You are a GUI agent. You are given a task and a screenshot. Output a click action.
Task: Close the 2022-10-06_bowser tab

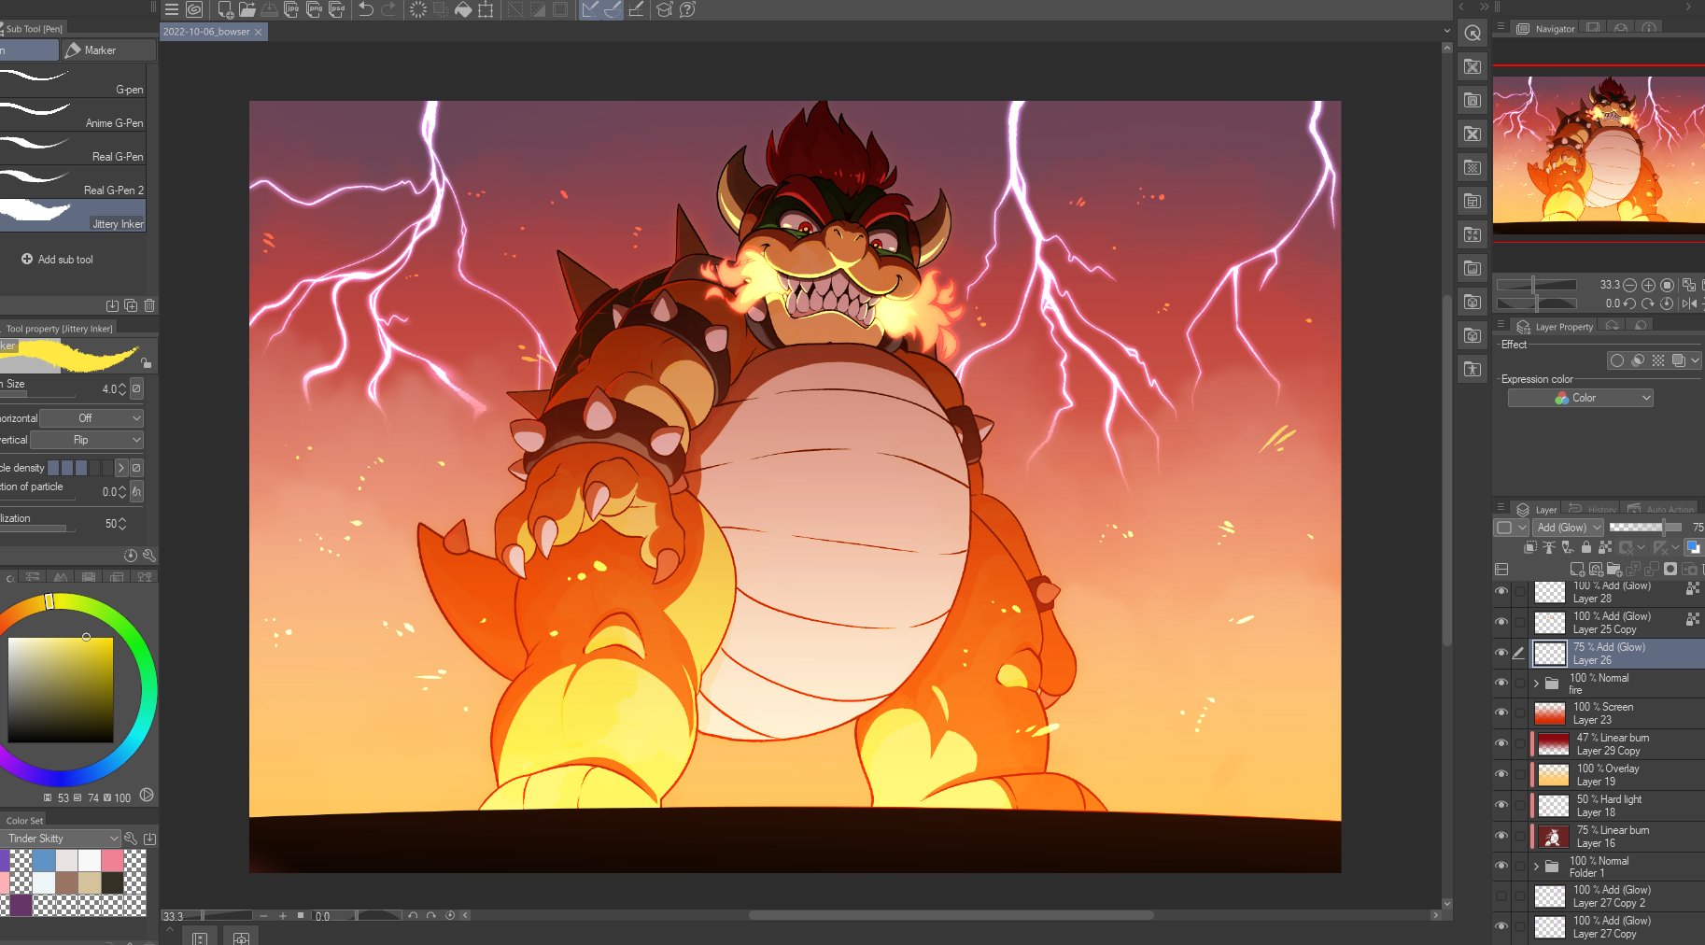(x=259, y=32)
